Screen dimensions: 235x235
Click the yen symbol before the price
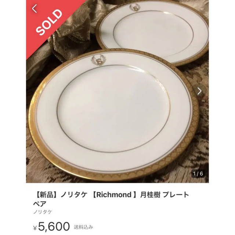[35, 228]
